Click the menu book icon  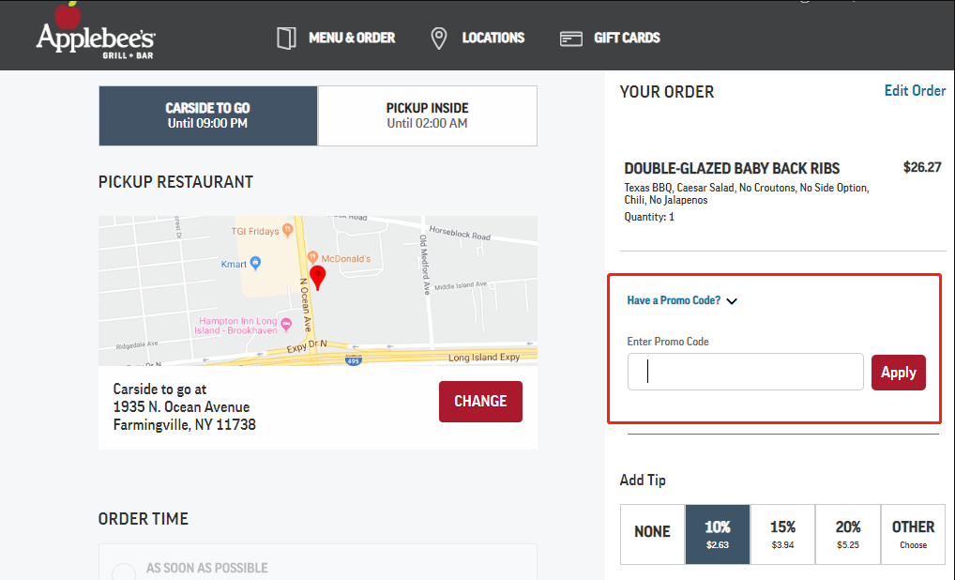click(x=286, y=38)
